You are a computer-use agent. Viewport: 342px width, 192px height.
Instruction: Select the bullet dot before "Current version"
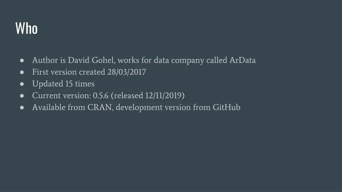point(22,96)
